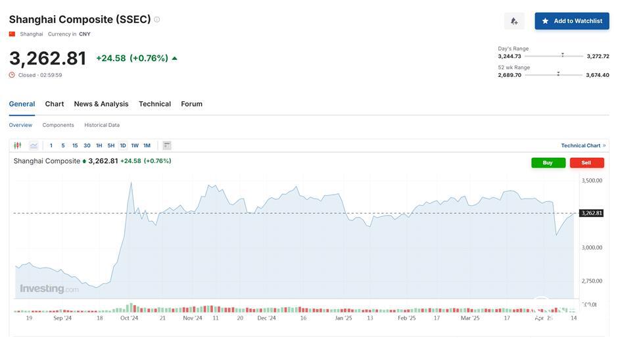
Task: Select the 1M interval
Action: 147,145
